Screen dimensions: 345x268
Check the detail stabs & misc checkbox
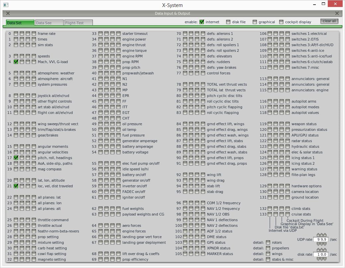268,259
